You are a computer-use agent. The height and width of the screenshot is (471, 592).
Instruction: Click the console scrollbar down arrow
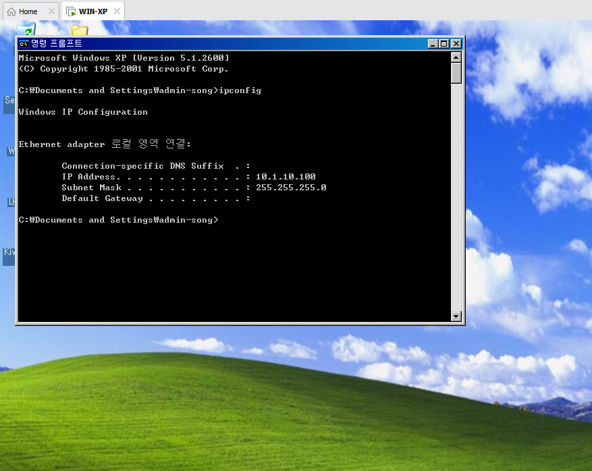point(456,316)
